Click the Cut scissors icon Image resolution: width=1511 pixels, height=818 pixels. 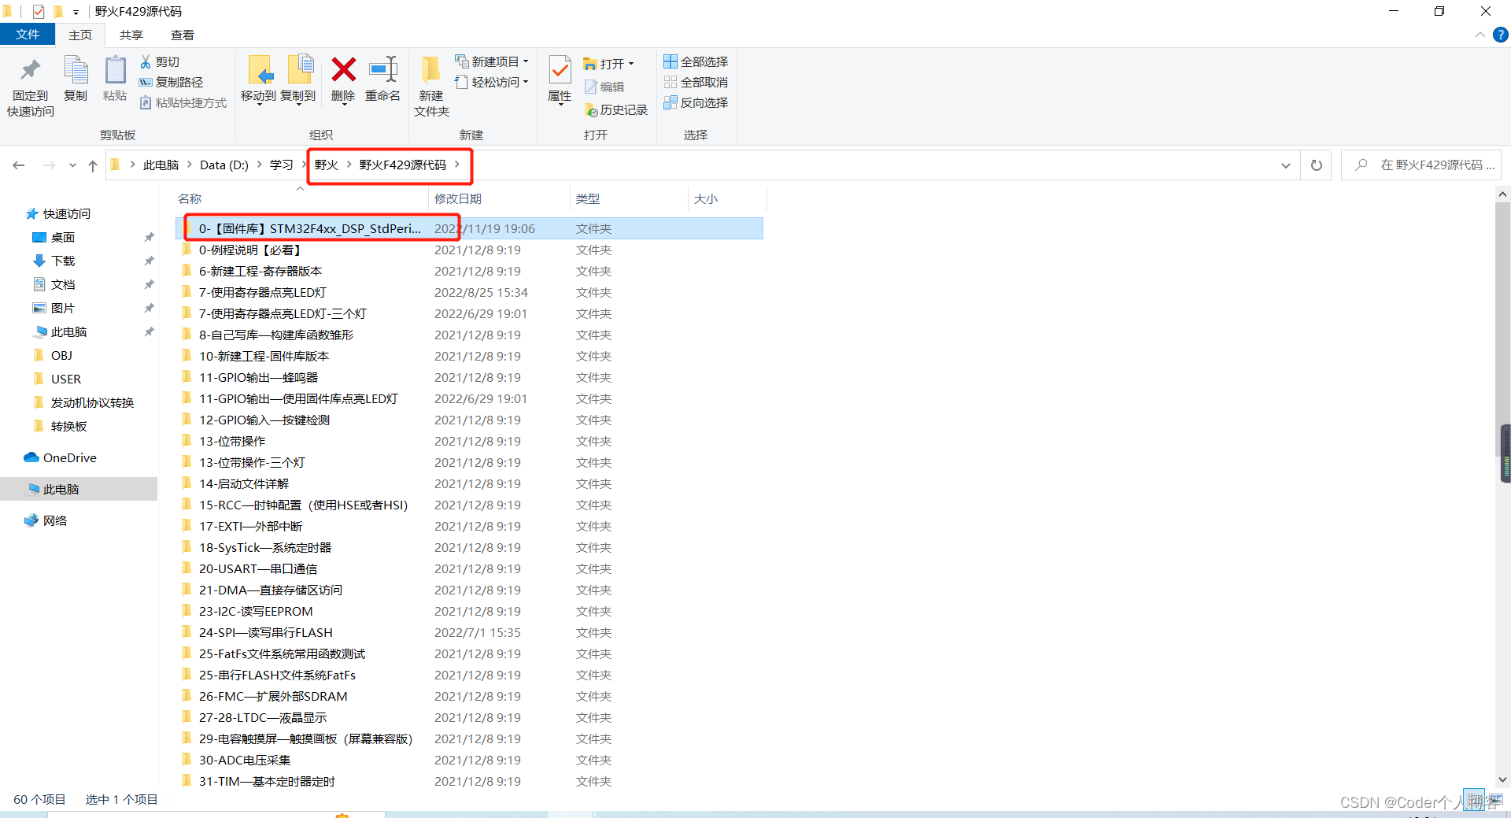(x=146, y=61)
